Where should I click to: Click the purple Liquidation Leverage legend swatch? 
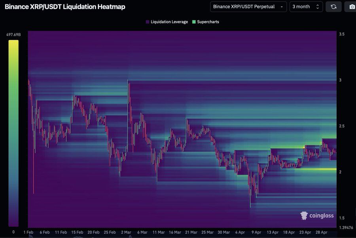[x=148, y=22]
